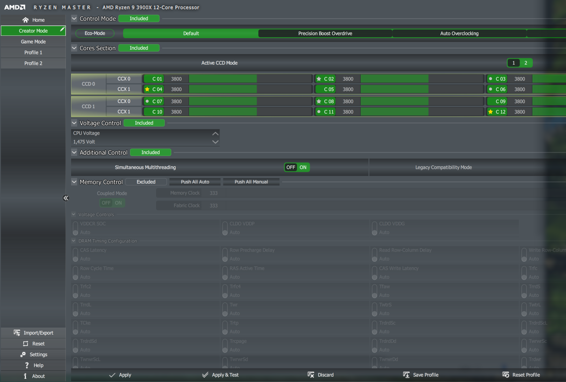Select Precision Boost Overdrive mode
Viewport: 566px width, 382px height.
[325, 33]
